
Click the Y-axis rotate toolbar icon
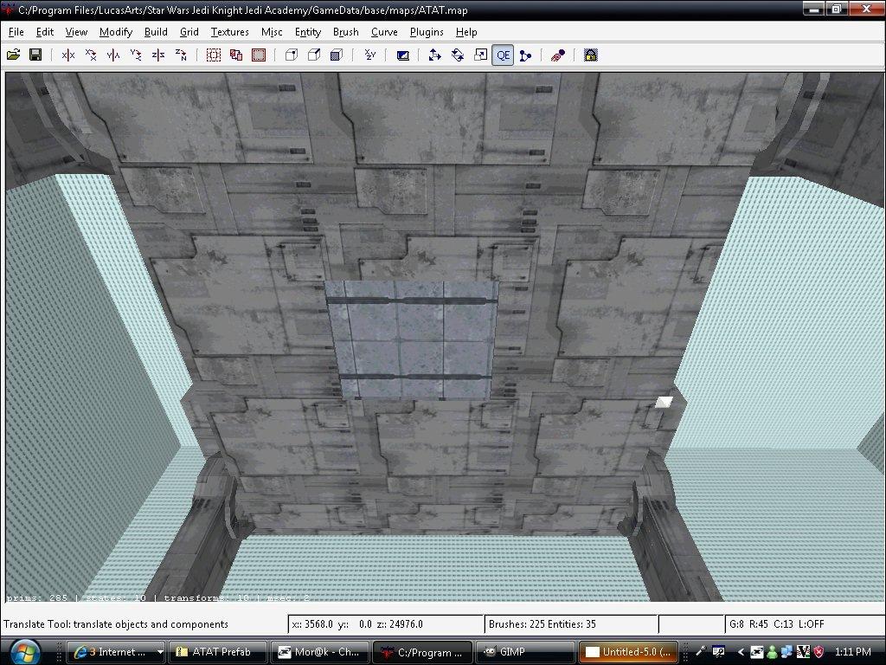click(x=136, y=55)
